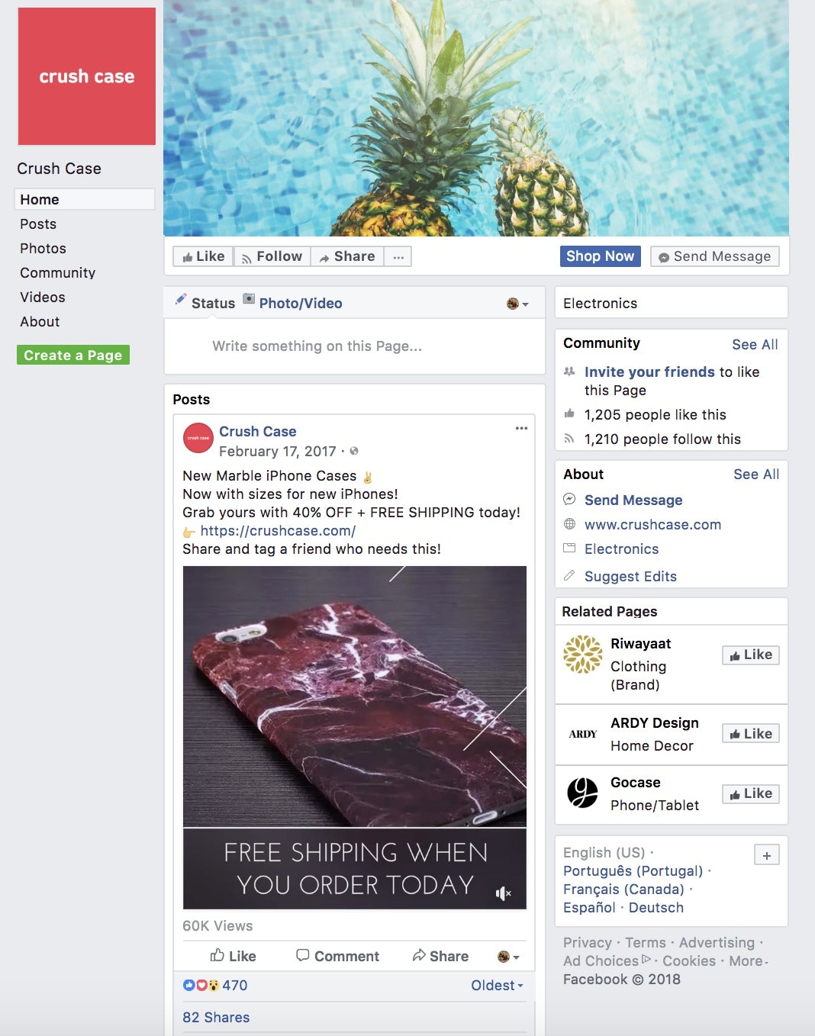Unmute the video with the speaker icon
This screenshot has height=1036, width=815.
503,893
